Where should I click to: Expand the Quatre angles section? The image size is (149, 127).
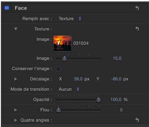click(x=16, y=120)
